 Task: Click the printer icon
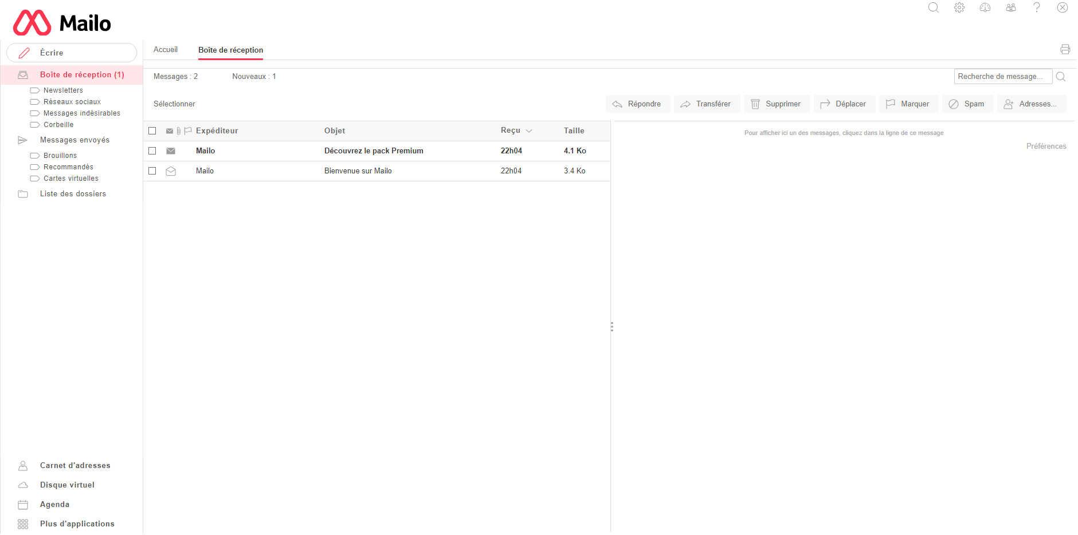click(1065, 49)
